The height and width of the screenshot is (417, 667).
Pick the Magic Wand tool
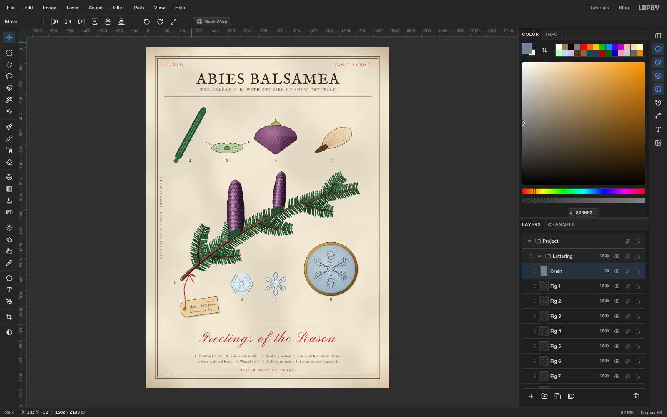9,100
